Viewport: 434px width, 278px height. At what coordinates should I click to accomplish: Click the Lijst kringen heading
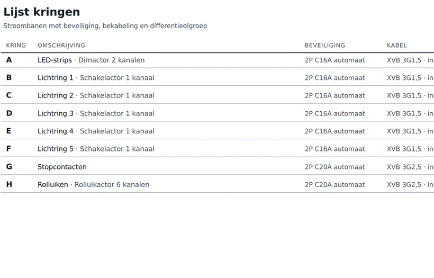42,12
